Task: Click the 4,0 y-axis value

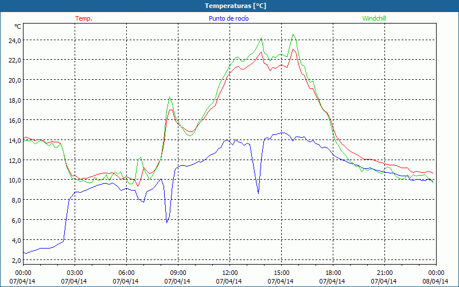Action: pos(16,241)
